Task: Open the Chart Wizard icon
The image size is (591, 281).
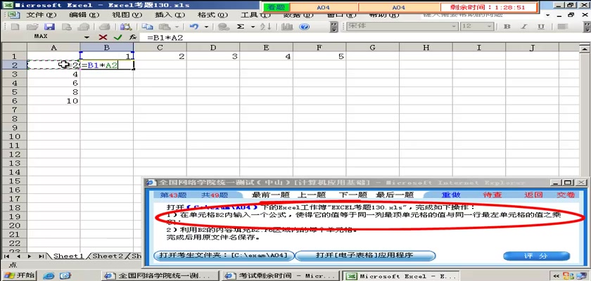Action: 287,27
